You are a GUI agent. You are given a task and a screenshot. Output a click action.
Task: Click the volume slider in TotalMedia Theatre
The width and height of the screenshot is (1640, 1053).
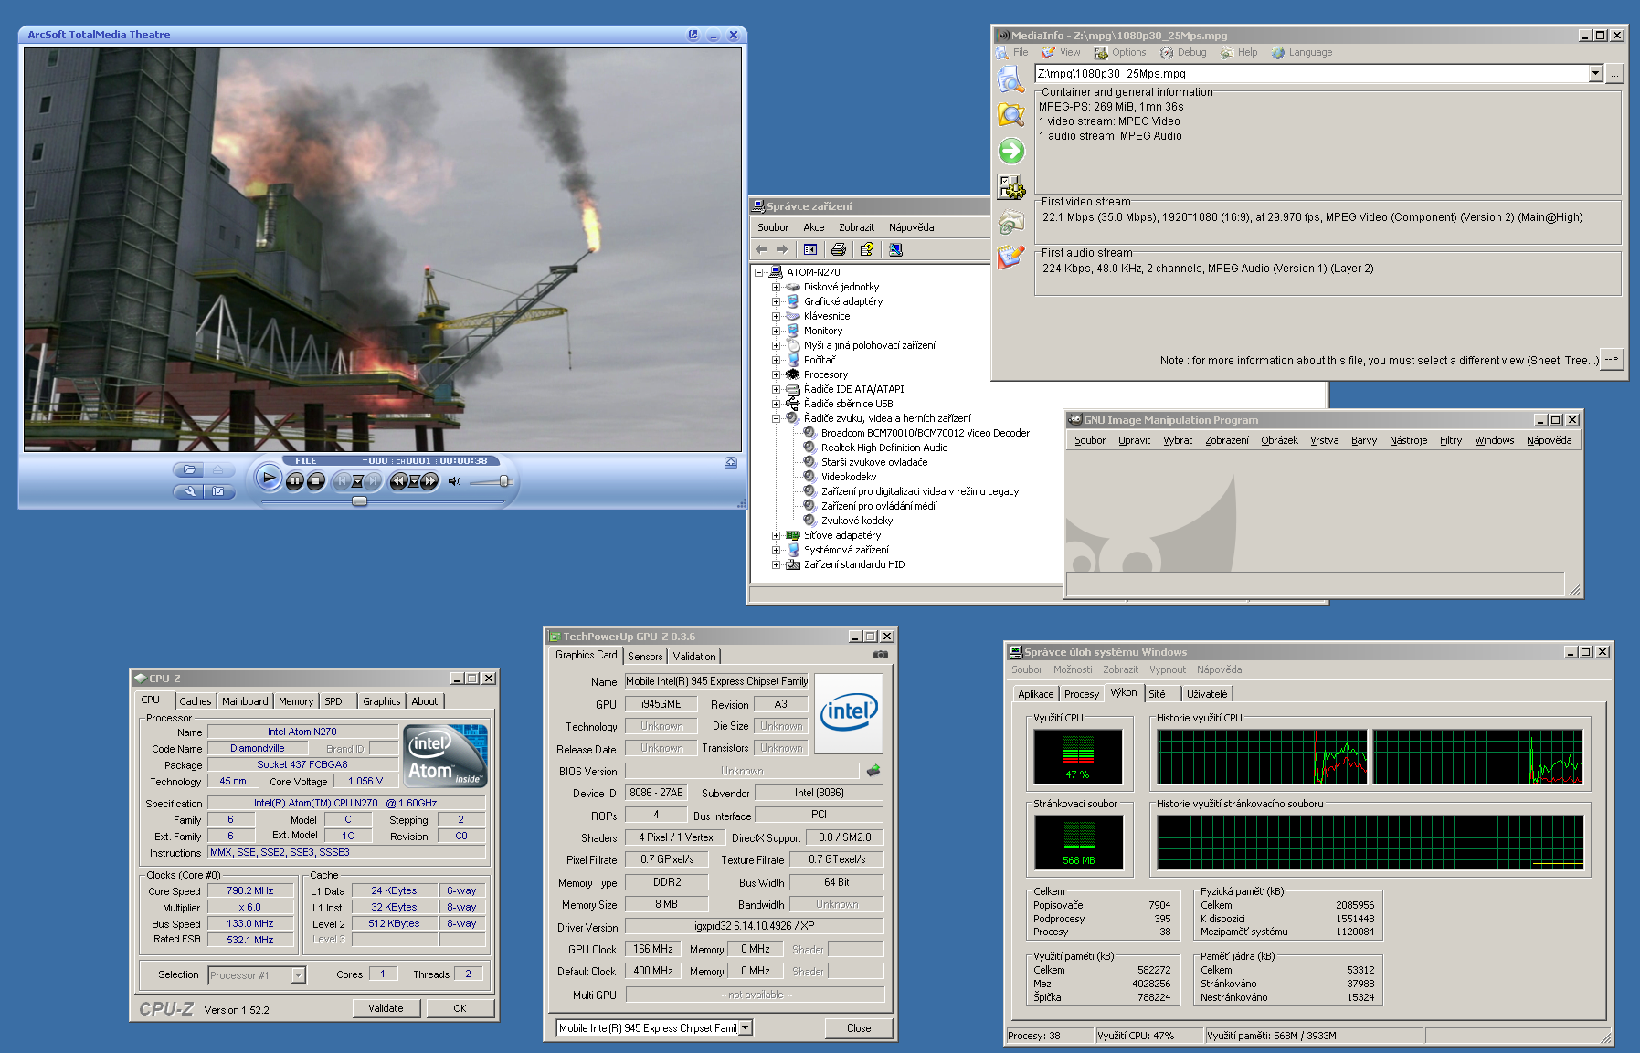point(491,481)
